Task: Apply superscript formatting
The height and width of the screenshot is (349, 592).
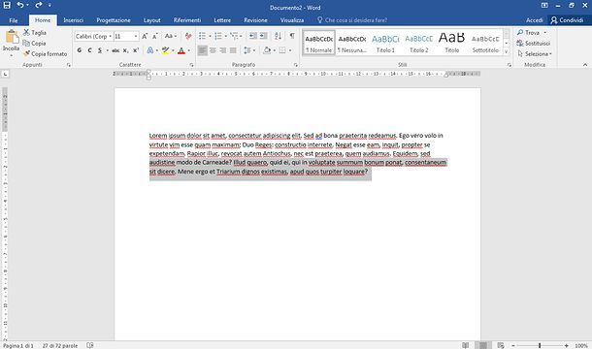Action: (136, 50)
